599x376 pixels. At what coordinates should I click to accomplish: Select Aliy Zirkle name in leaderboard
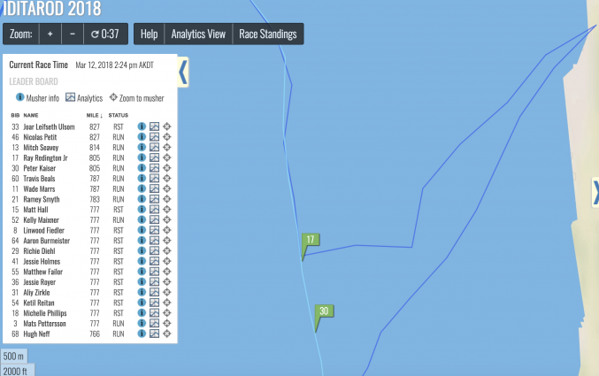(x=36, y=292)
